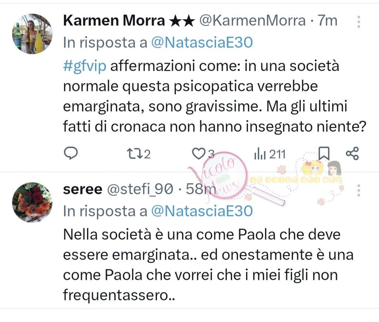The image size is (379, 322).
Task: Open seree's flower profile picture
Action: (32, 202)
